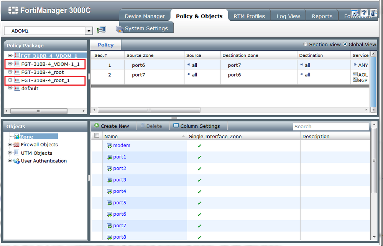The width and height of the screenshot is (383, 246).
Task: Select the Zone item in Objects tree
Action: pos(26,137)
